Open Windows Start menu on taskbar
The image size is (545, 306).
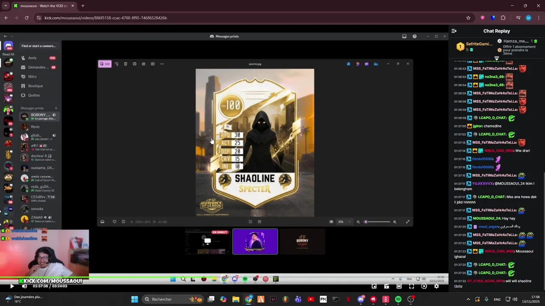(135, 299)
